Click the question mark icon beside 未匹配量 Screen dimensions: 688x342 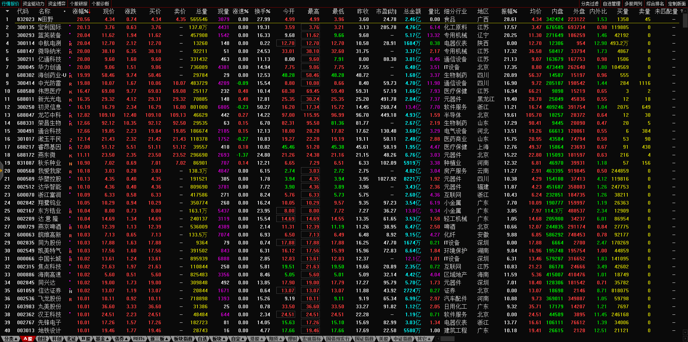pos(681,11)
